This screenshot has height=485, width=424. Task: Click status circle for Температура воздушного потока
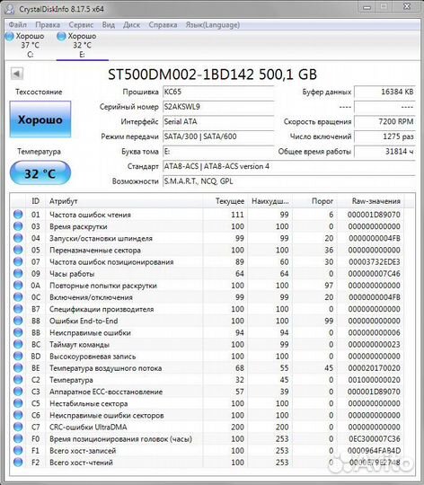(x=18, y=367)
